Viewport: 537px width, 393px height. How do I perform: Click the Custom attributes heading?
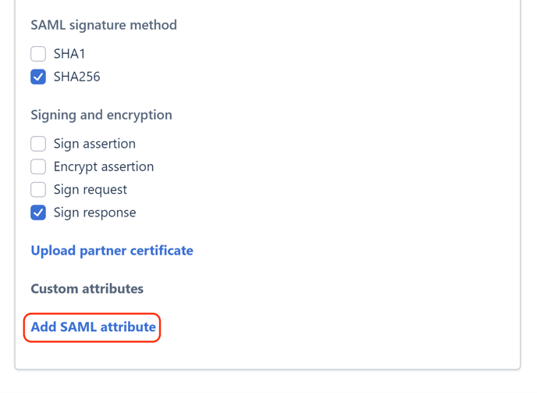coord(87,289)
